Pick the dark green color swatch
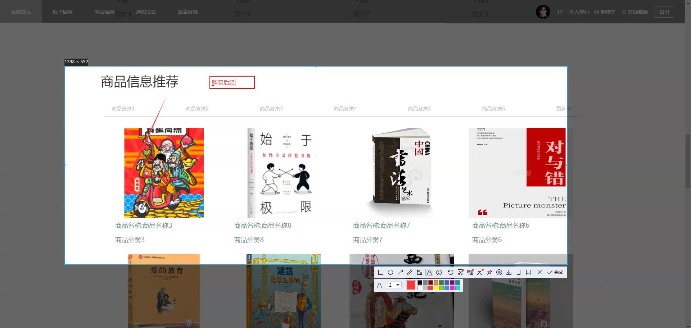691x328 pixels. click(x=441, y=283)
